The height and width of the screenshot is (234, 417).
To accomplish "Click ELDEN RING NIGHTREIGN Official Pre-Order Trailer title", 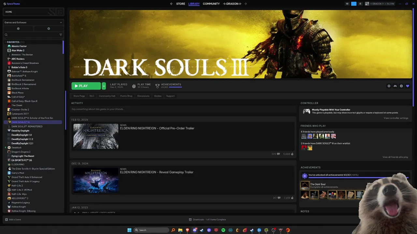I will [x=157, y=128].
